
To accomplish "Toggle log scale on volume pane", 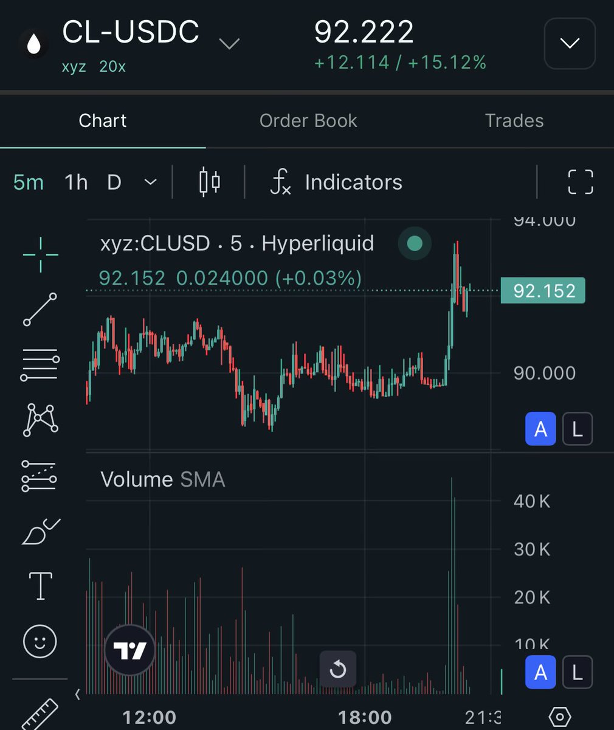I will coord(577,672).
